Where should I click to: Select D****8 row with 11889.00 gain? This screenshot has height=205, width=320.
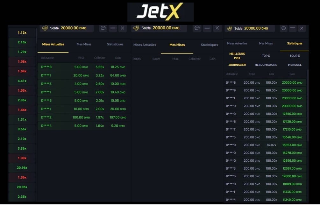(265, 184)
